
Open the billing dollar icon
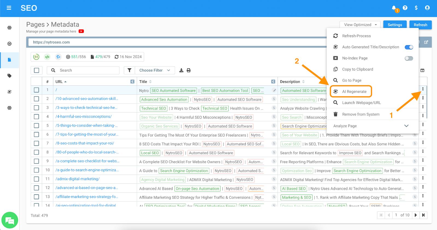(416, 8)
